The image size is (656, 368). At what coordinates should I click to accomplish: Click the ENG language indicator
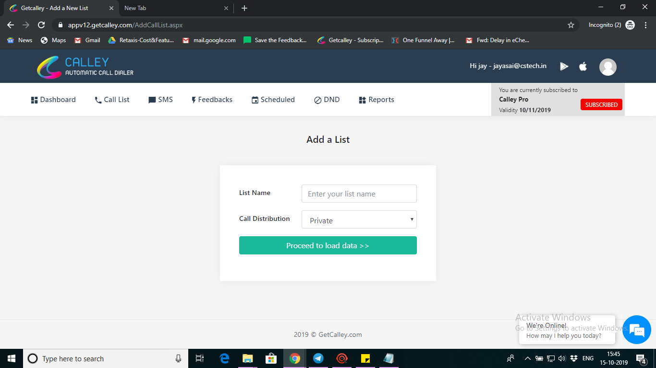tap(588, 358)
